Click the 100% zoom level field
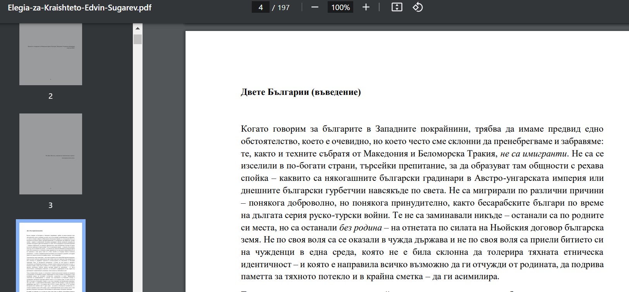Image resolution: width=629 pixels, height=292 pixels. pos(340,7)
